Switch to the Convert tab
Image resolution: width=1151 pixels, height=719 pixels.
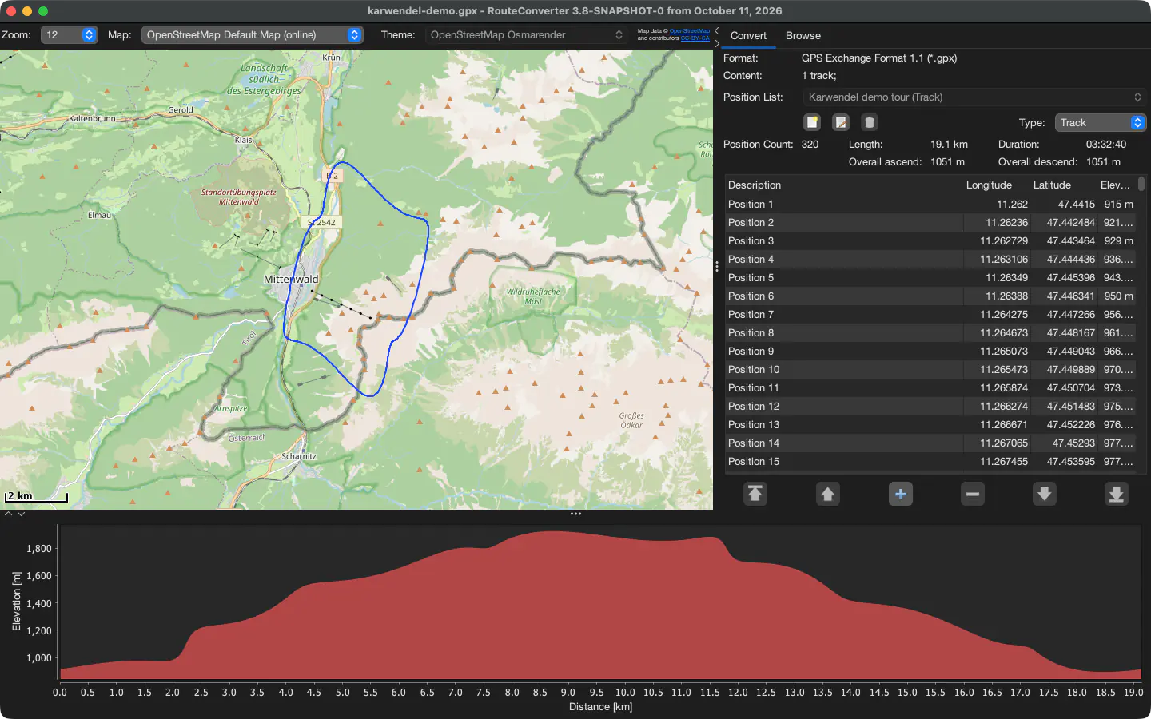(748, 36)
